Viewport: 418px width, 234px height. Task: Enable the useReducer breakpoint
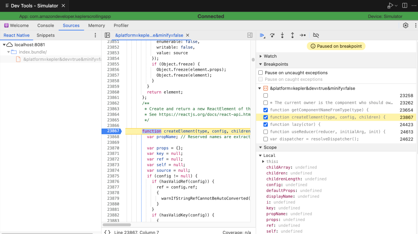(266, 132)
